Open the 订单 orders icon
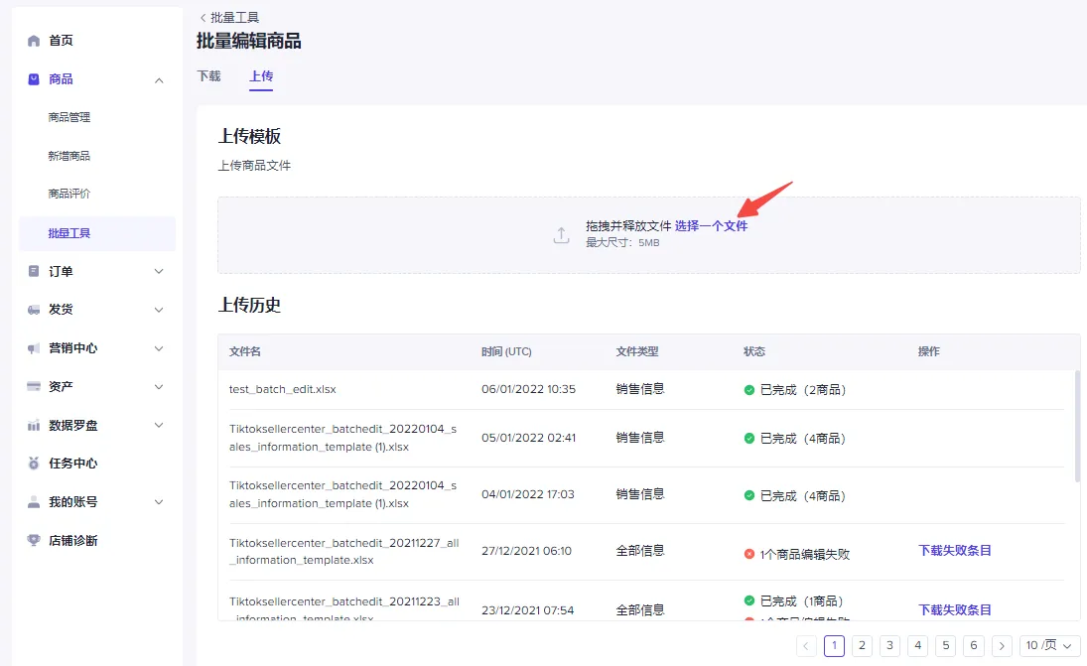 pos(32,271)
